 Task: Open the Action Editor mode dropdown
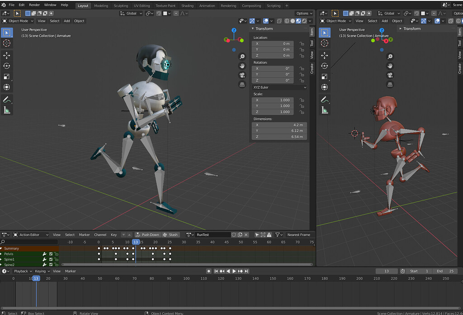pyautogui.click(x=31, y=235)
